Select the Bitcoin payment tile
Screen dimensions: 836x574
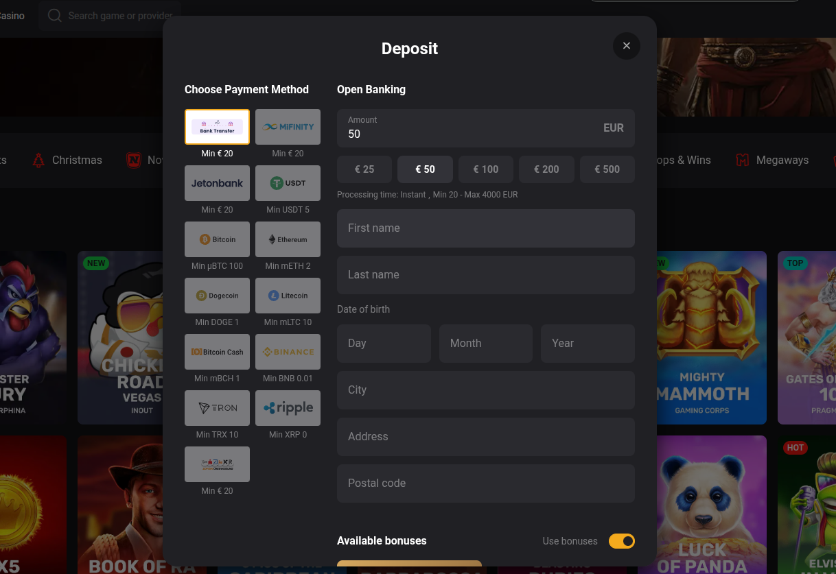217,239
